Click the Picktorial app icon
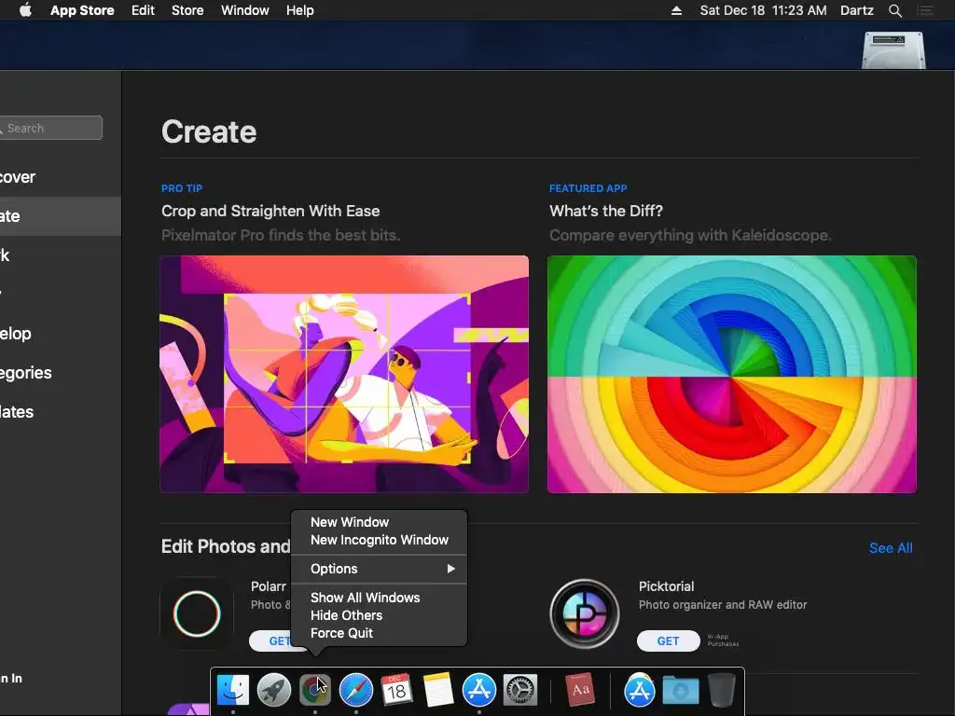The image size is (955, 716). click(x=585, y=613)
